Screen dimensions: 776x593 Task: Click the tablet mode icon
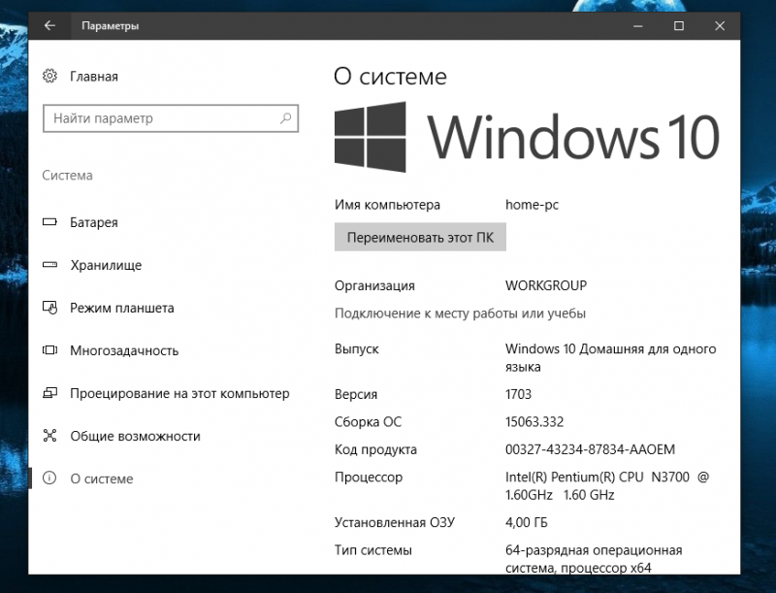coord(49,308)
